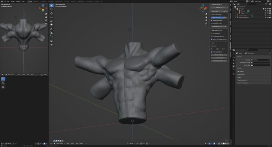Switch to the Modeling workspace tab
The image size is (272, 147).
point(36,2)
